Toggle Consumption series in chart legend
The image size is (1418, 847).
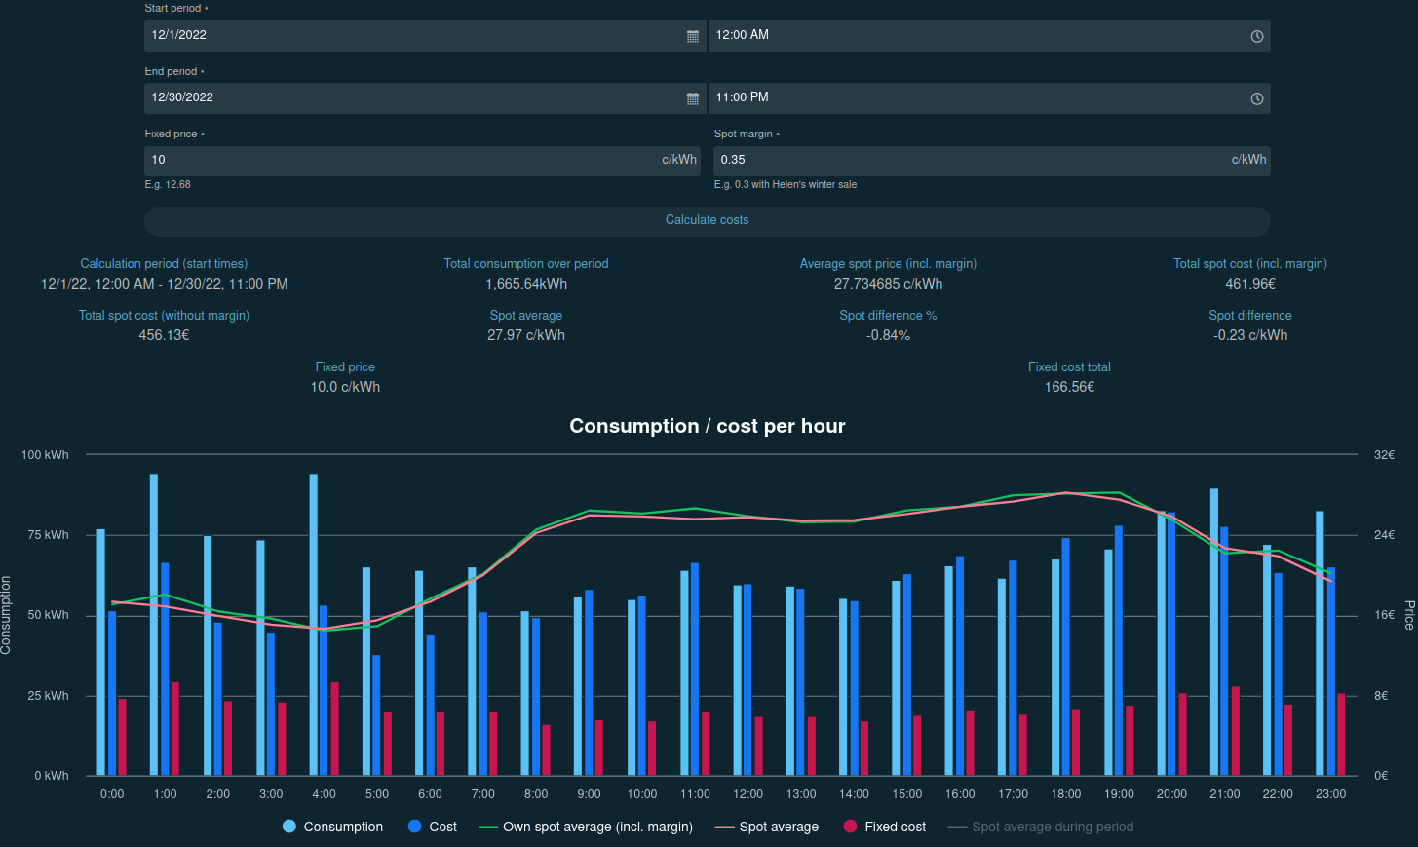click(x=343, y=827)
